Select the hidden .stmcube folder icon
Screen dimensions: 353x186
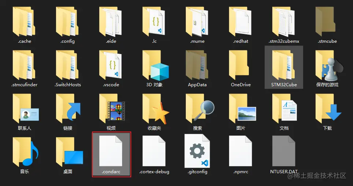(326, 22)
